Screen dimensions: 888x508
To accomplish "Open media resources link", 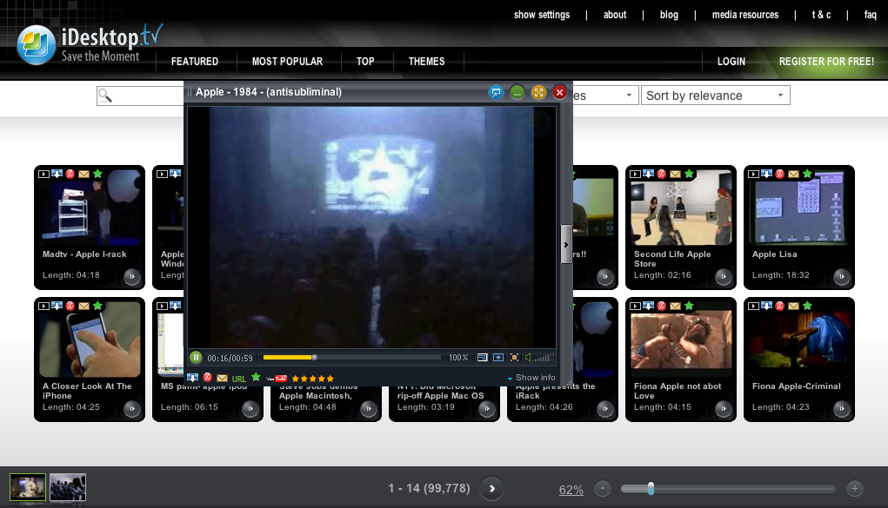I will 745,15.
